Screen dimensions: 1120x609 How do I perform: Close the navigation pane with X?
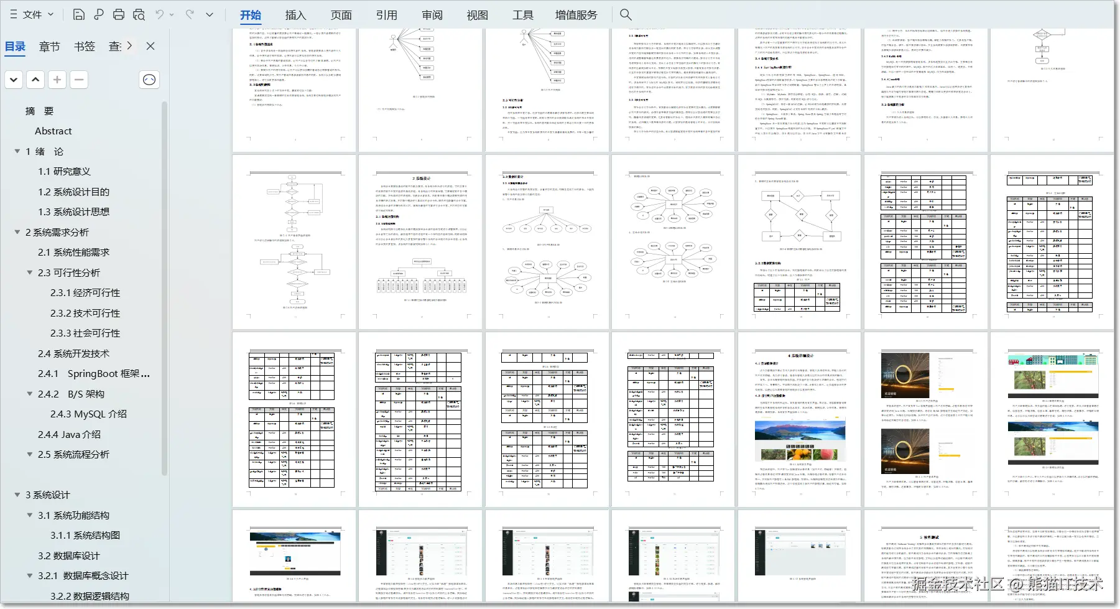tap(150, 46)
